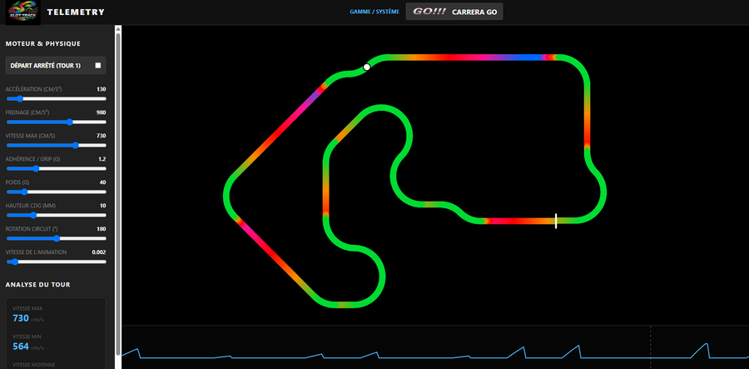749x369 pixels.
Task: Click the Vitesse de l'animation slider
Action: point(57,262)
